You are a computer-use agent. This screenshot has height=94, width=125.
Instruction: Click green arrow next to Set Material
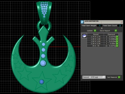[119, 77]
